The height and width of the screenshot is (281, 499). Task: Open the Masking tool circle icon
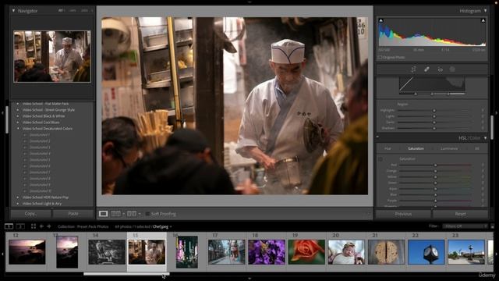452,69
